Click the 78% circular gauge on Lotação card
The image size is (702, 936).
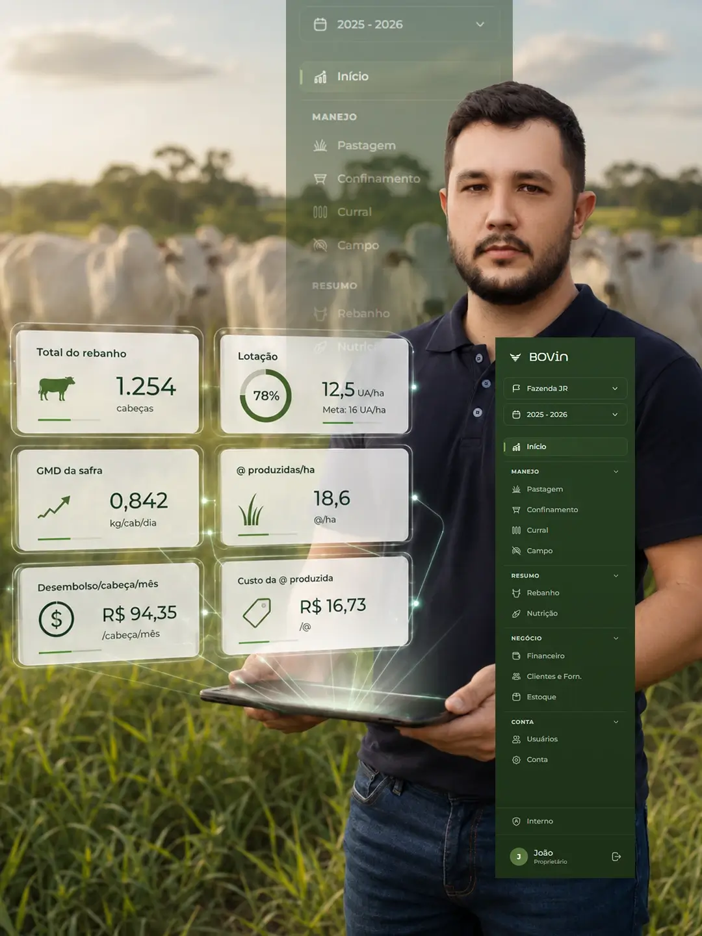point(266,396)
